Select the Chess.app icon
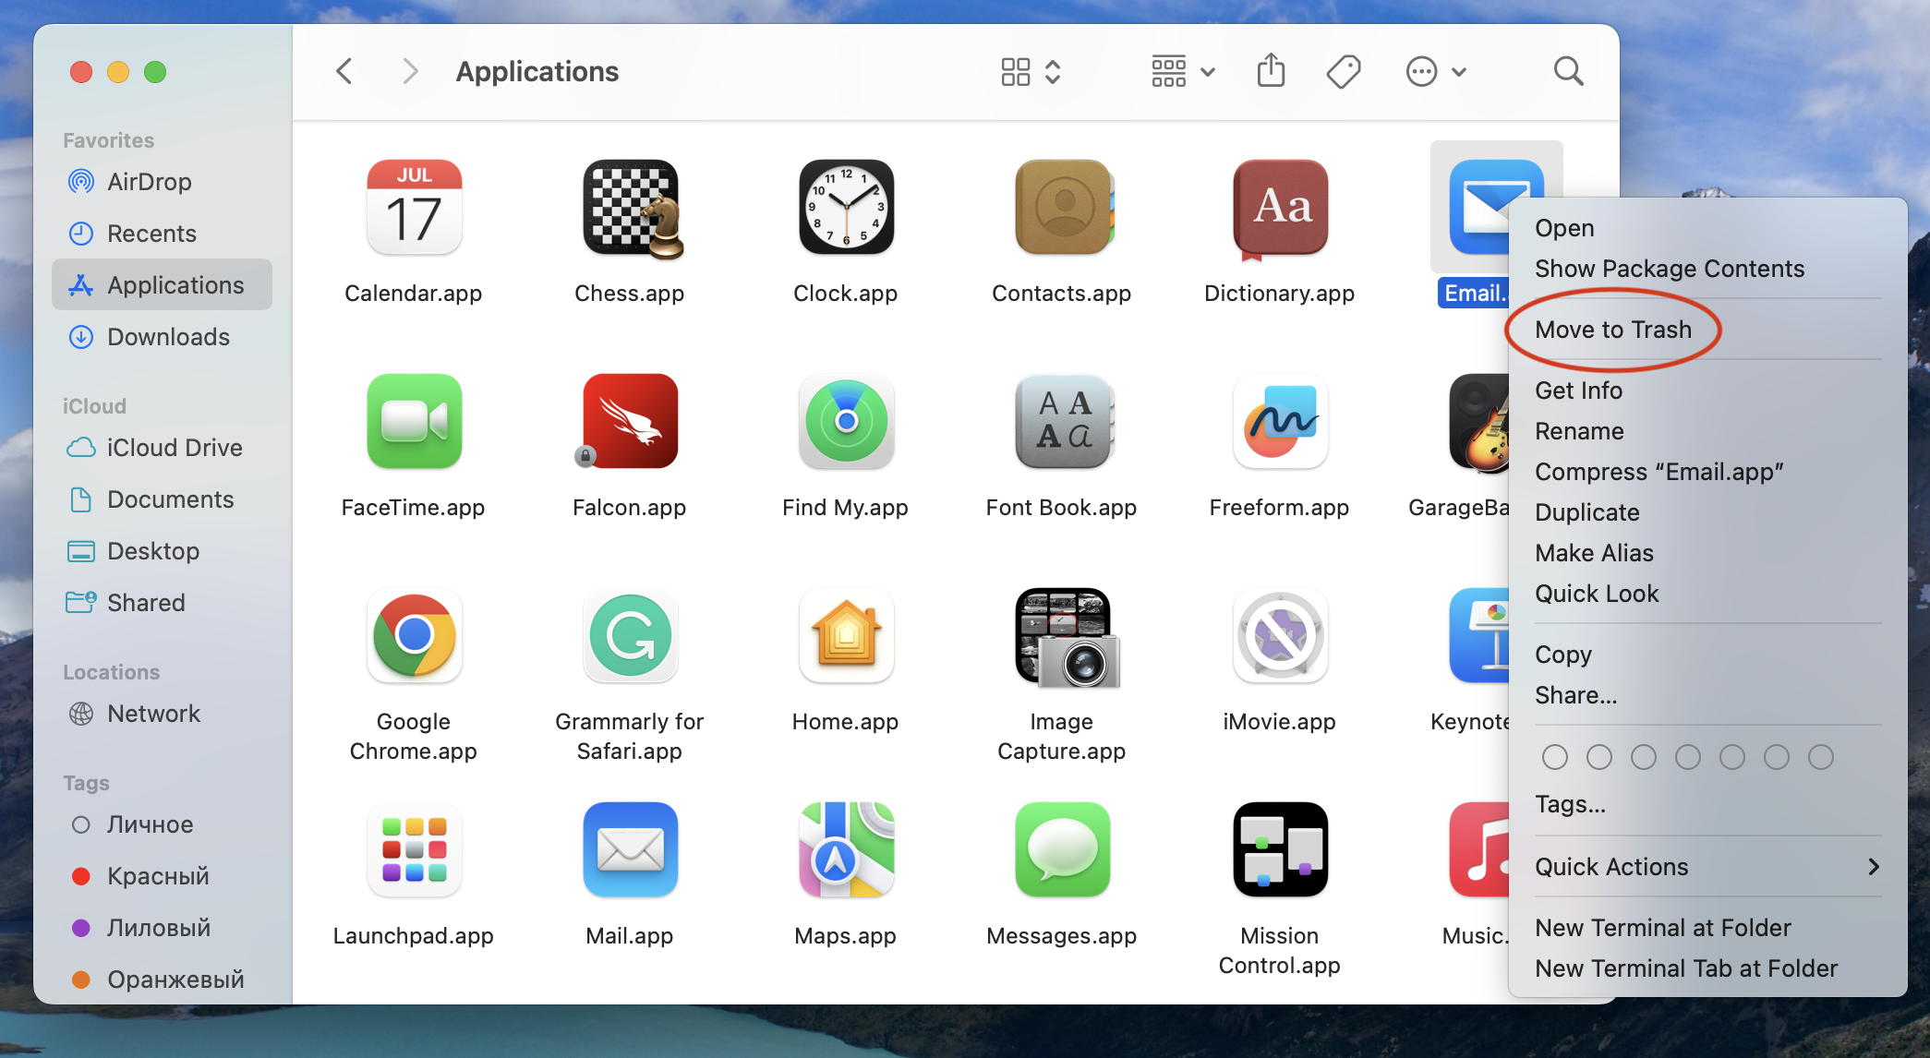The height and width of the screenshot is (1058, 1930). click(x=632, y=208)
